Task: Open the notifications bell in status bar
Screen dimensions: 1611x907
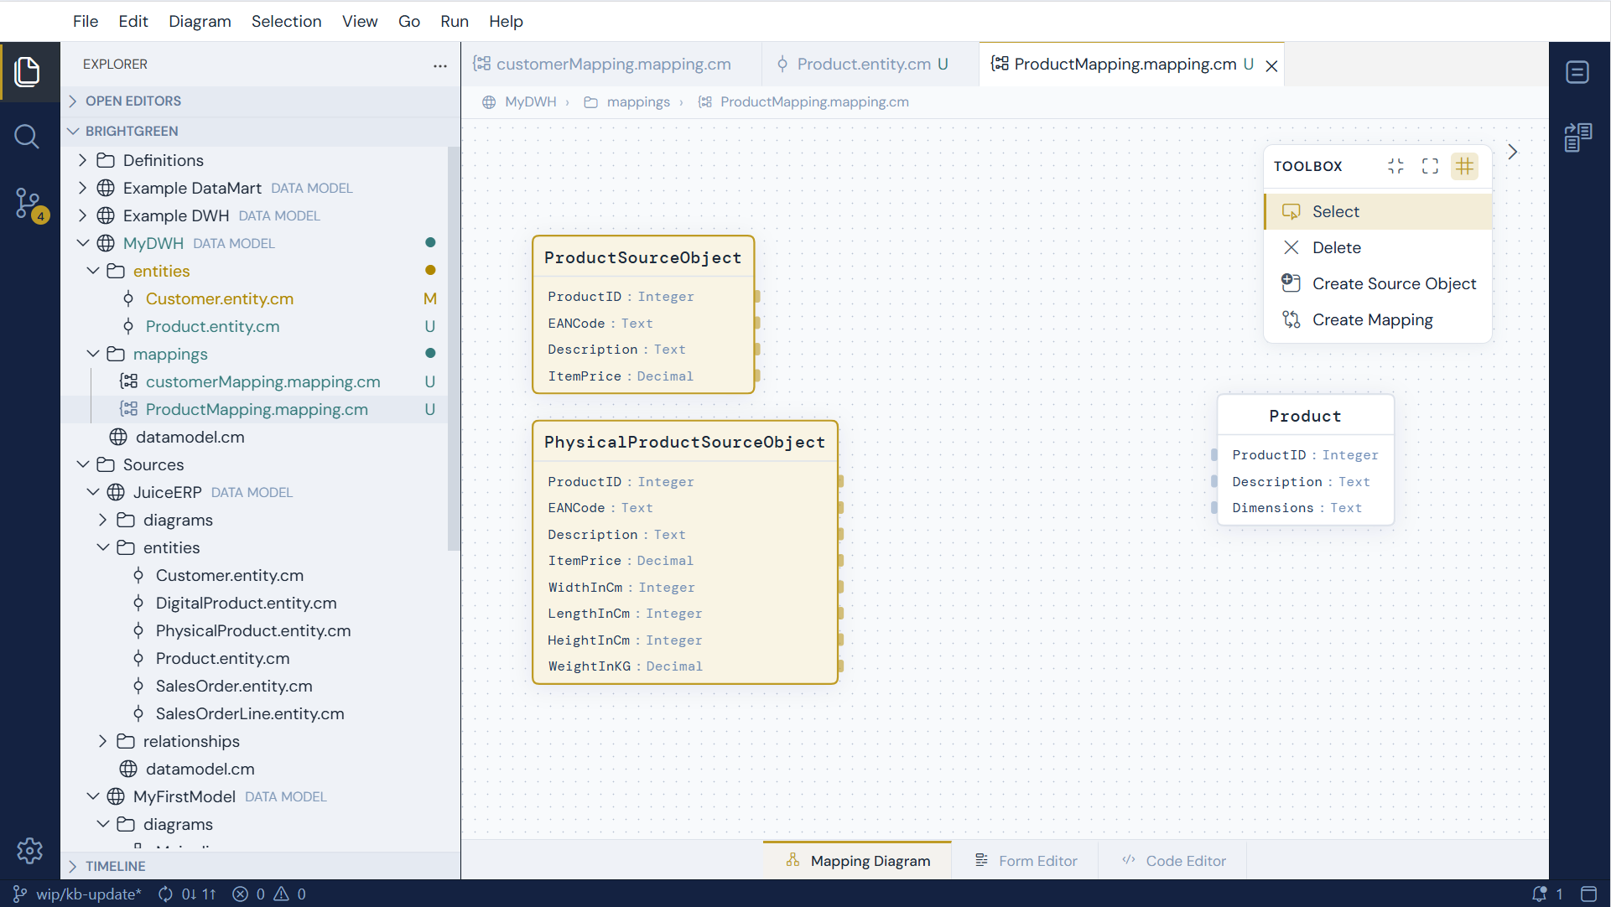Action: 1547,894
